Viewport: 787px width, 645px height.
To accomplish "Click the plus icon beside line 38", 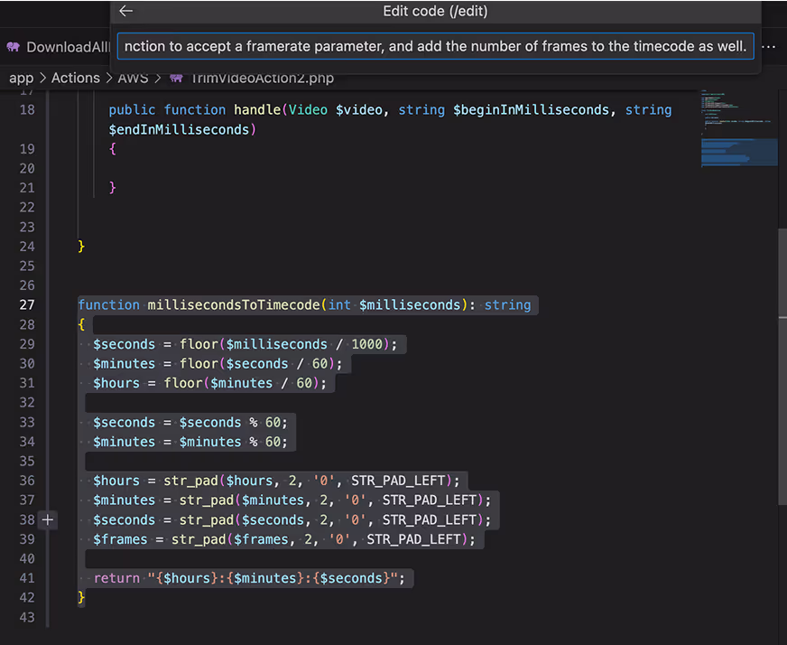I will point(48,519).
